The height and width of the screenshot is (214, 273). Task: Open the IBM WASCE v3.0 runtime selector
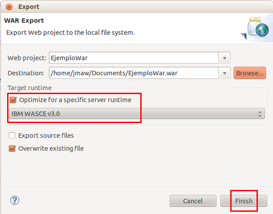tap(137, 114)
